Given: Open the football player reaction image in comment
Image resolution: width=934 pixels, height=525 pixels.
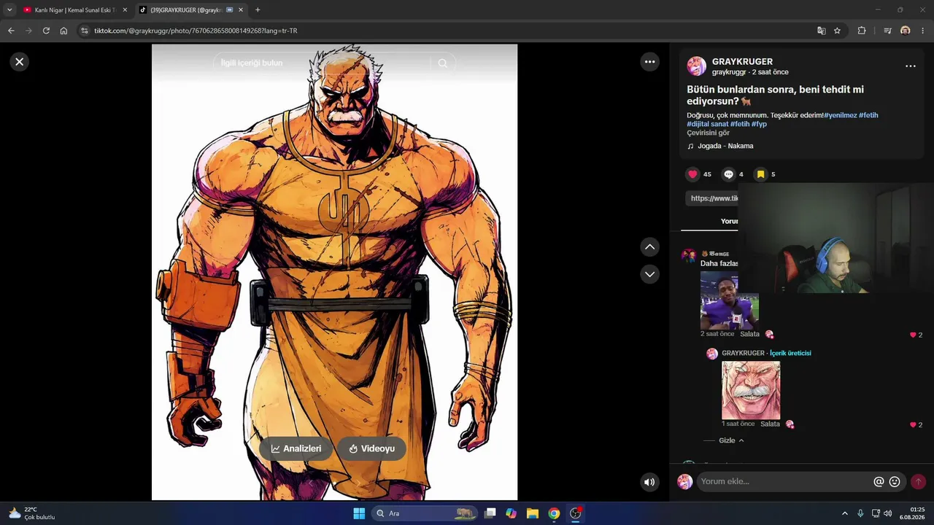Looking at the screenshot, I should 729,300.
